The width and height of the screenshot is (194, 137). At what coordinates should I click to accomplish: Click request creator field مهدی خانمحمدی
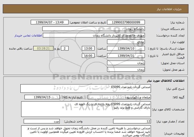(x=94, y=35)
